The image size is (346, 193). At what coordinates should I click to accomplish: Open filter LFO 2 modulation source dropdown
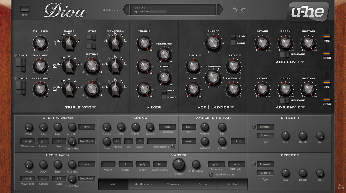tap(240, 55)
